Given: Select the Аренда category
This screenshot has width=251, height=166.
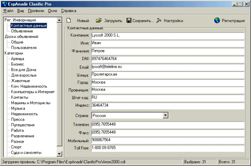Looking at the screenshot, I should point(17,59).
